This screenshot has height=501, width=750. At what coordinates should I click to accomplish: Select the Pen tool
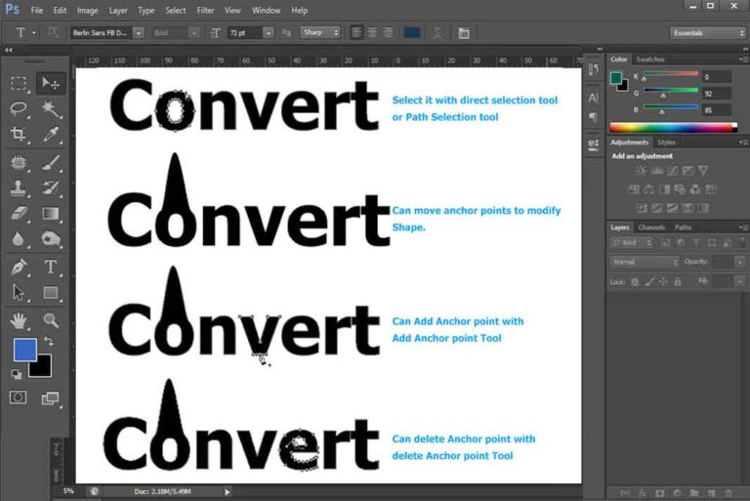(x=19, y=267)
